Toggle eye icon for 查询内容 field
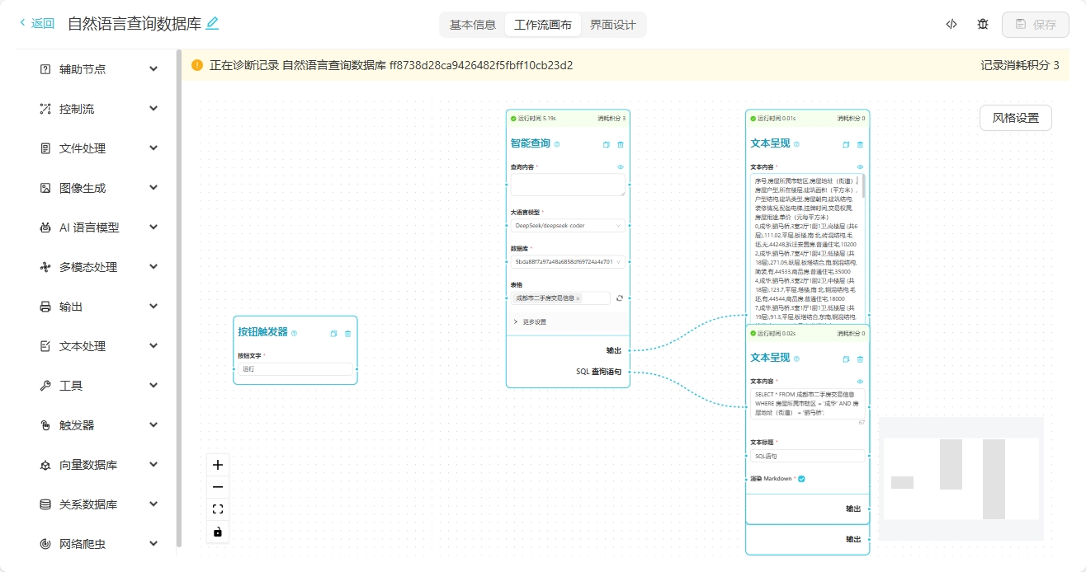1086x572 pixels. pyautogui.click(x=621, y=166)
